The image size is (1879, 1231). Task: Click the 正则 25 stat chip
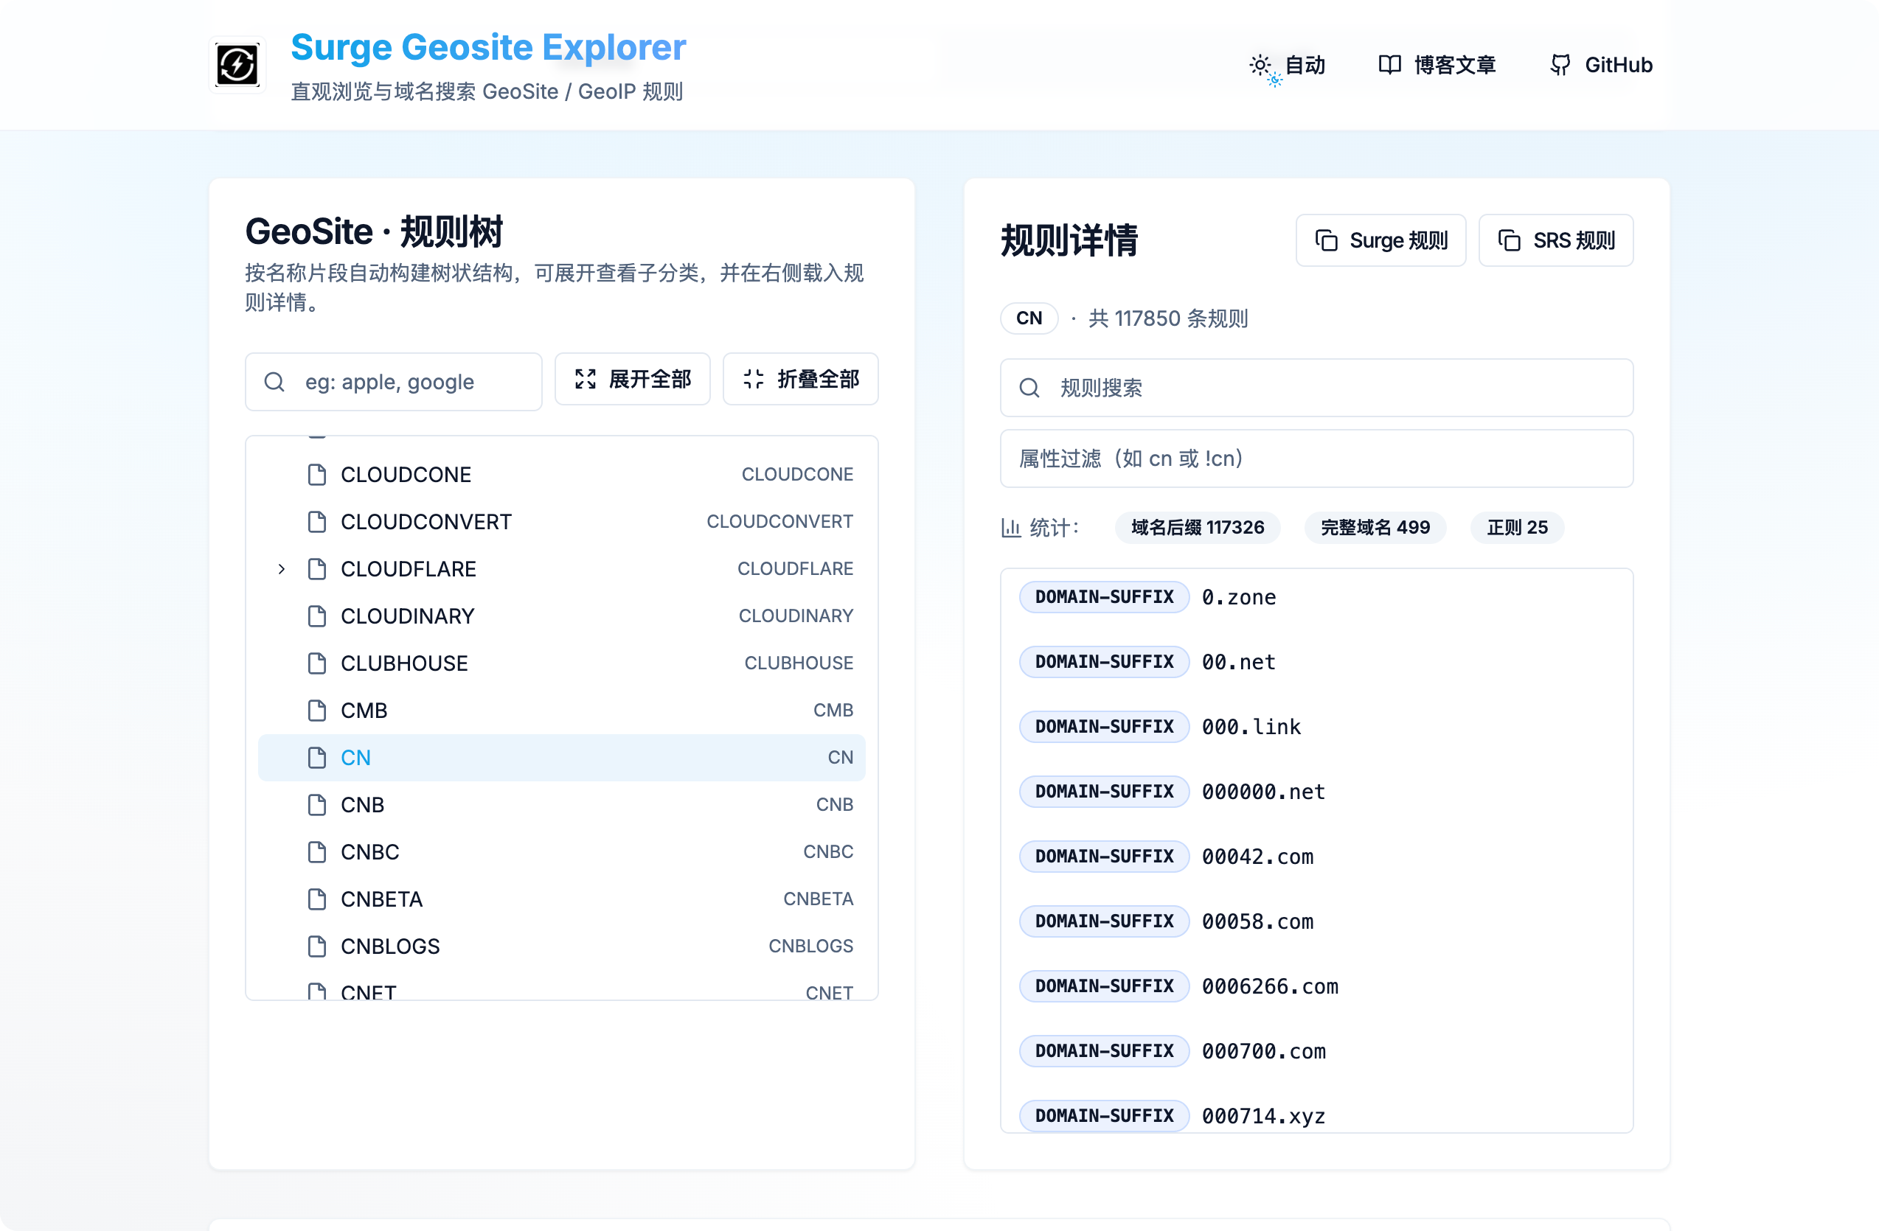pyautogui.click(x=1518, y=527)
